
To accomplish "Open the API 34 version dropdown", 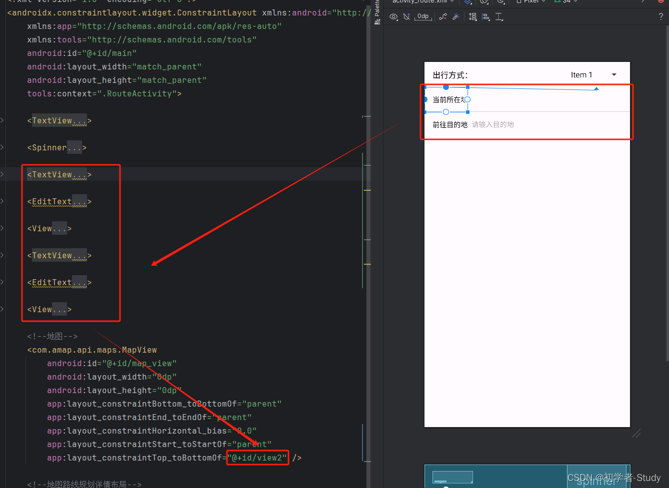I will [566, 1].
